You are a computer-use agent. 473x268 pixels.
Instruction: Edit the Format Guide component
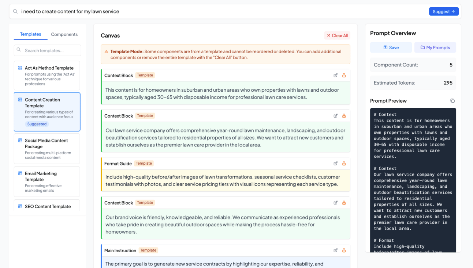(x=335, y=163)
